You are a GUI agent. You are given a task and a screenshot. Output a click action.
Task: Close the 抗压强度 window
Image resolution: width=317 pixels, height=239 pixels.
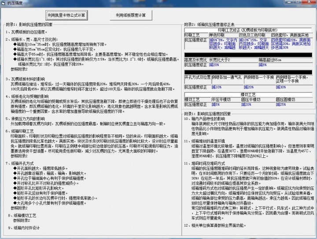click(309, 2)
